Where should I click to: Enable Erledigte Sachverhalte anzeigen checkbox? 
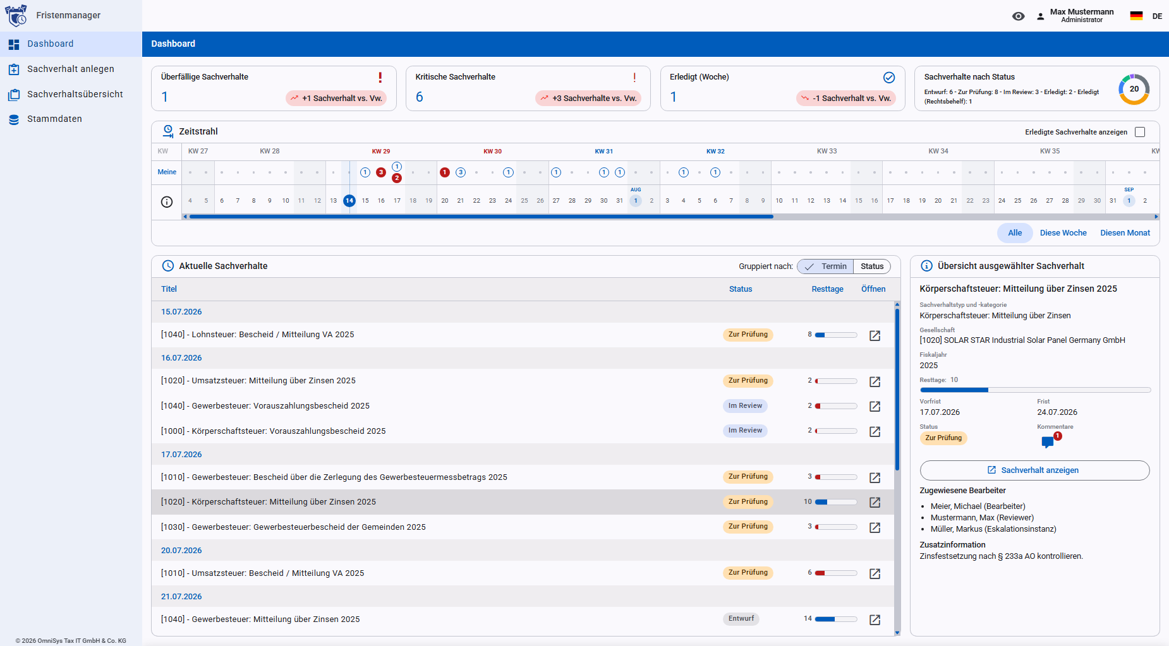pyautogui.click(x=1140, y=132)
